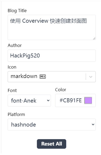Screen dimensions: 101x155
Task: Open the Platform dropdown showing hashnode
Action: click(x=52, y=124)
